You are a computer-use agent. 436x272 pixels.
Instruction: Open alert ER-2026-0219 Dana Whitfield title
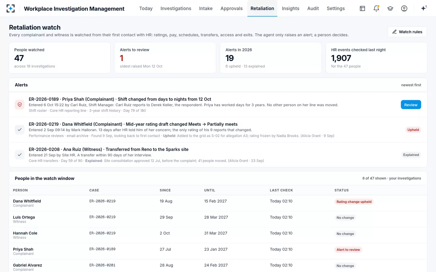tap(133, 124)
